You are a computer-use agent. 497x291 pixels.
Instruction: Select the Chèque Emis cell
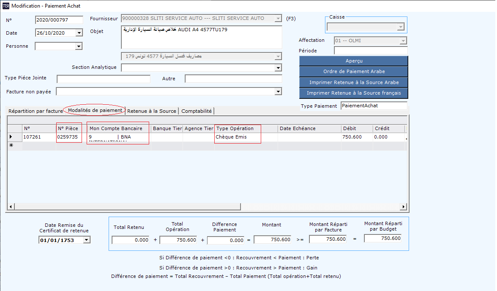pyautogui.click(x=246, y=137)
